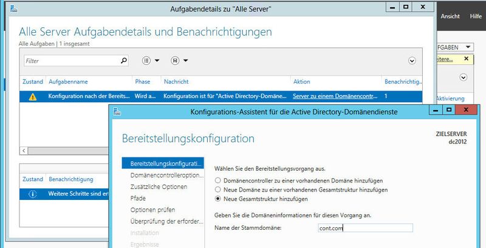This screenshot has height=248, width=486.
Task: Click the horizontal scrollbar left arrow
Action: 24,151
